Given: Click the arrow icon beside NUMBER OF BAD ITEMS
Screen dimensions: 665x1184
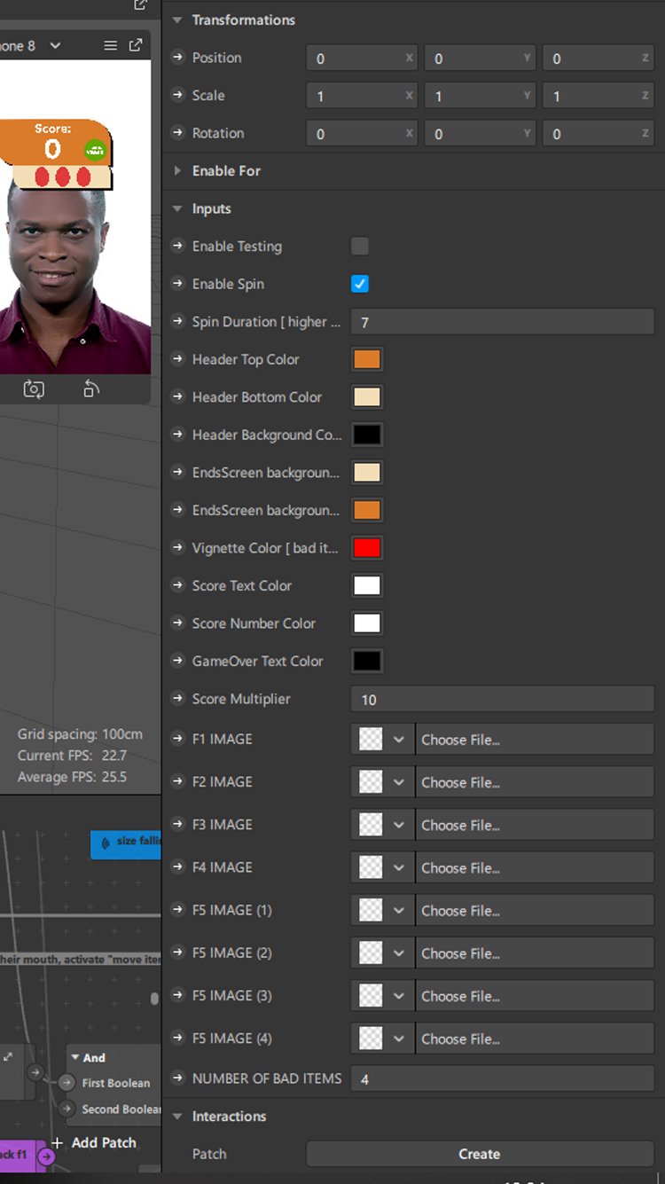Looking at the screenshot, I should 179,1078.
